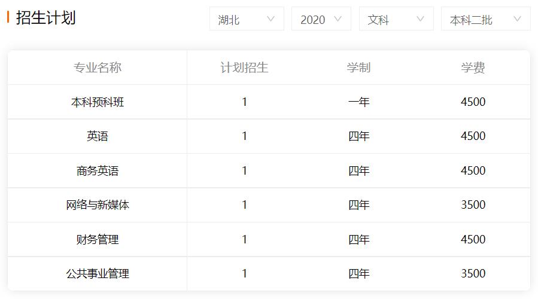The height and width of the screenshot is (299, 538).
Task: Click the 计划招生 column header
Action: [x=244, y=68]
